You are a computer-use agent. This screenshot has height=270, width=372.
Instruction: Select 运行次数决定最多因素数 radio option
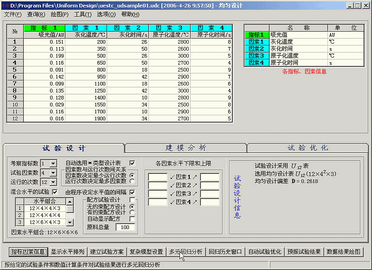tap(132, 181)
